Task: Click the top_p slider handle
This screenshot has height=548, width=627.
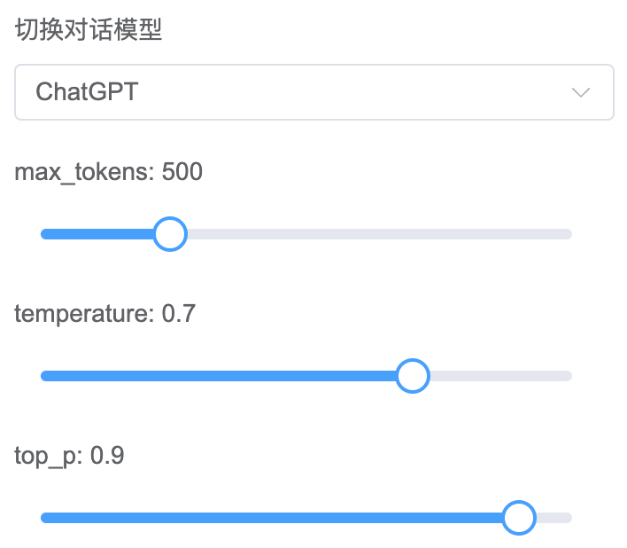Action: click(x=519, y=518)
